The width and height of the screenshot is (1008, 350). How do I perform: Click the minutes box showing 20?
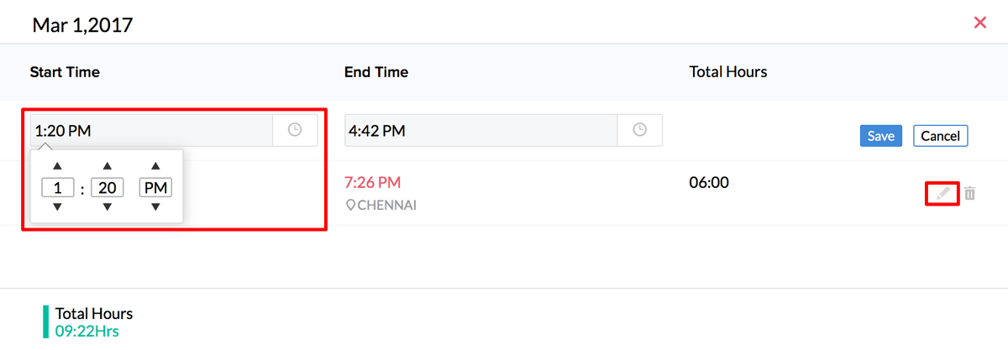107,187
